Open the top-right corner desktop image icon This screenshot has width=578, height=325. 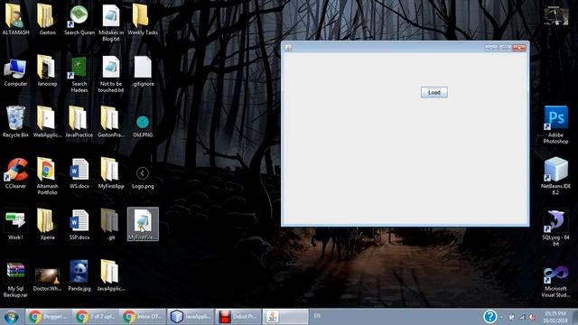coord(556,15)
